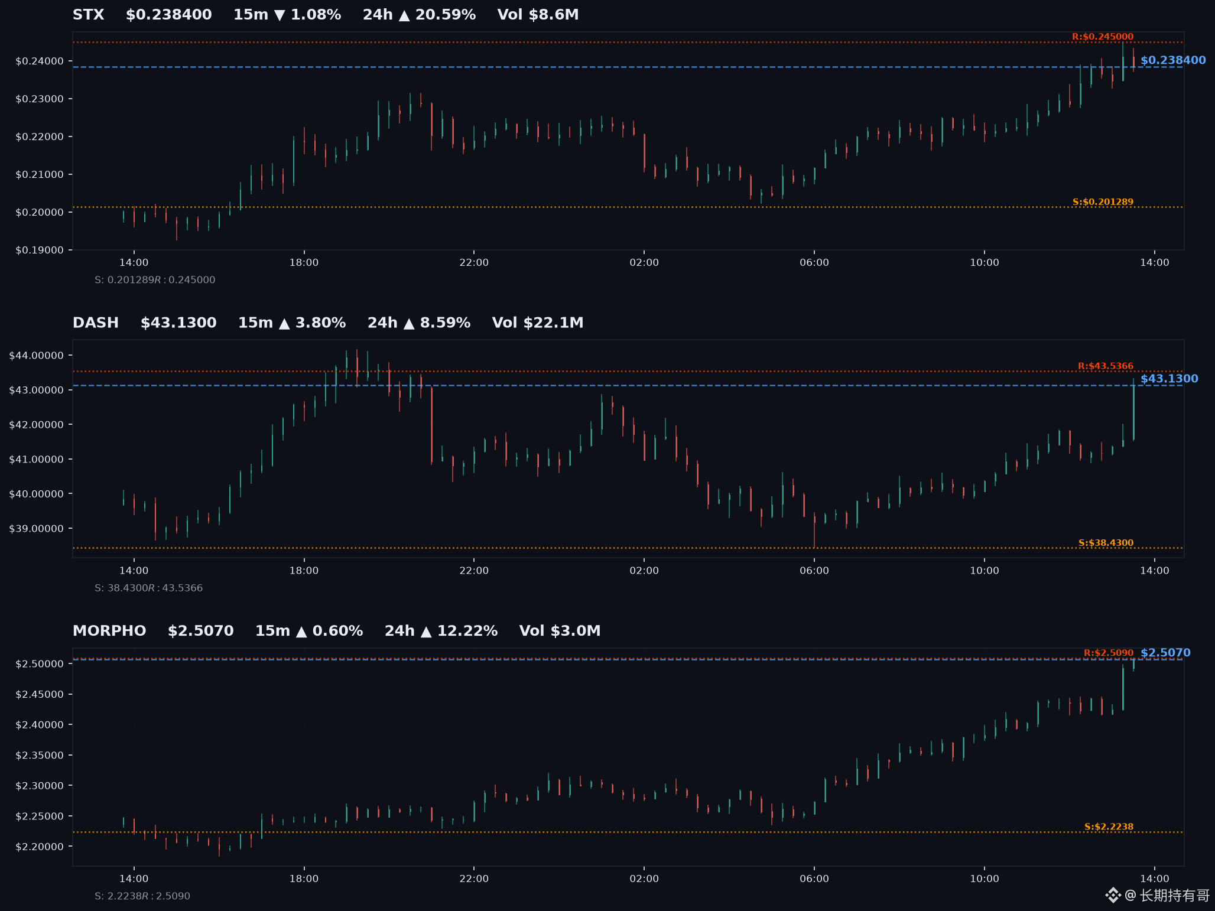1215x911 pixels.
Task: Select the STX header price $0.238400
Action: [168, 15]
